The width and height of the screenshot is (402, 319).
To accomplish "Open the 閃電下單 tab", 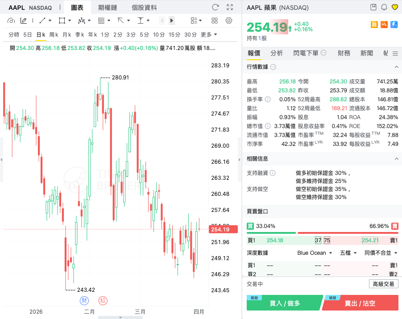I will 306,53.
